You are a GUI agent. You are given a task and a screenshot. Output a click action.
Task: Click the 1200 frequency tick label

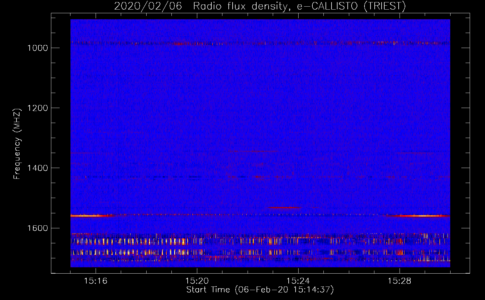pyautogui.click(x=37, y=108)
